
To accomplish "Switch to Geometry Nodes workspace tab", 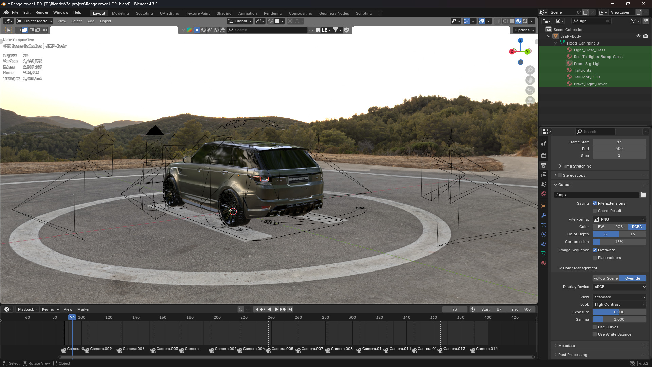I will 334,13.
